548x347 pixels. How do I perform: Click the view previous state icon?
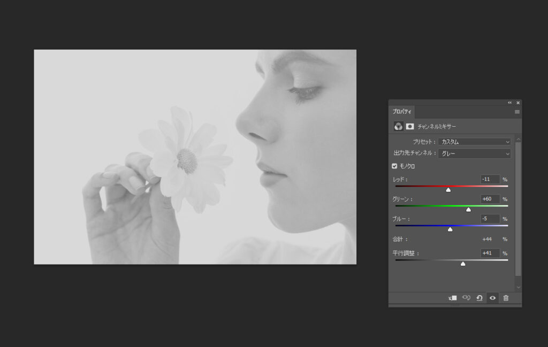(x=466, y=298)
